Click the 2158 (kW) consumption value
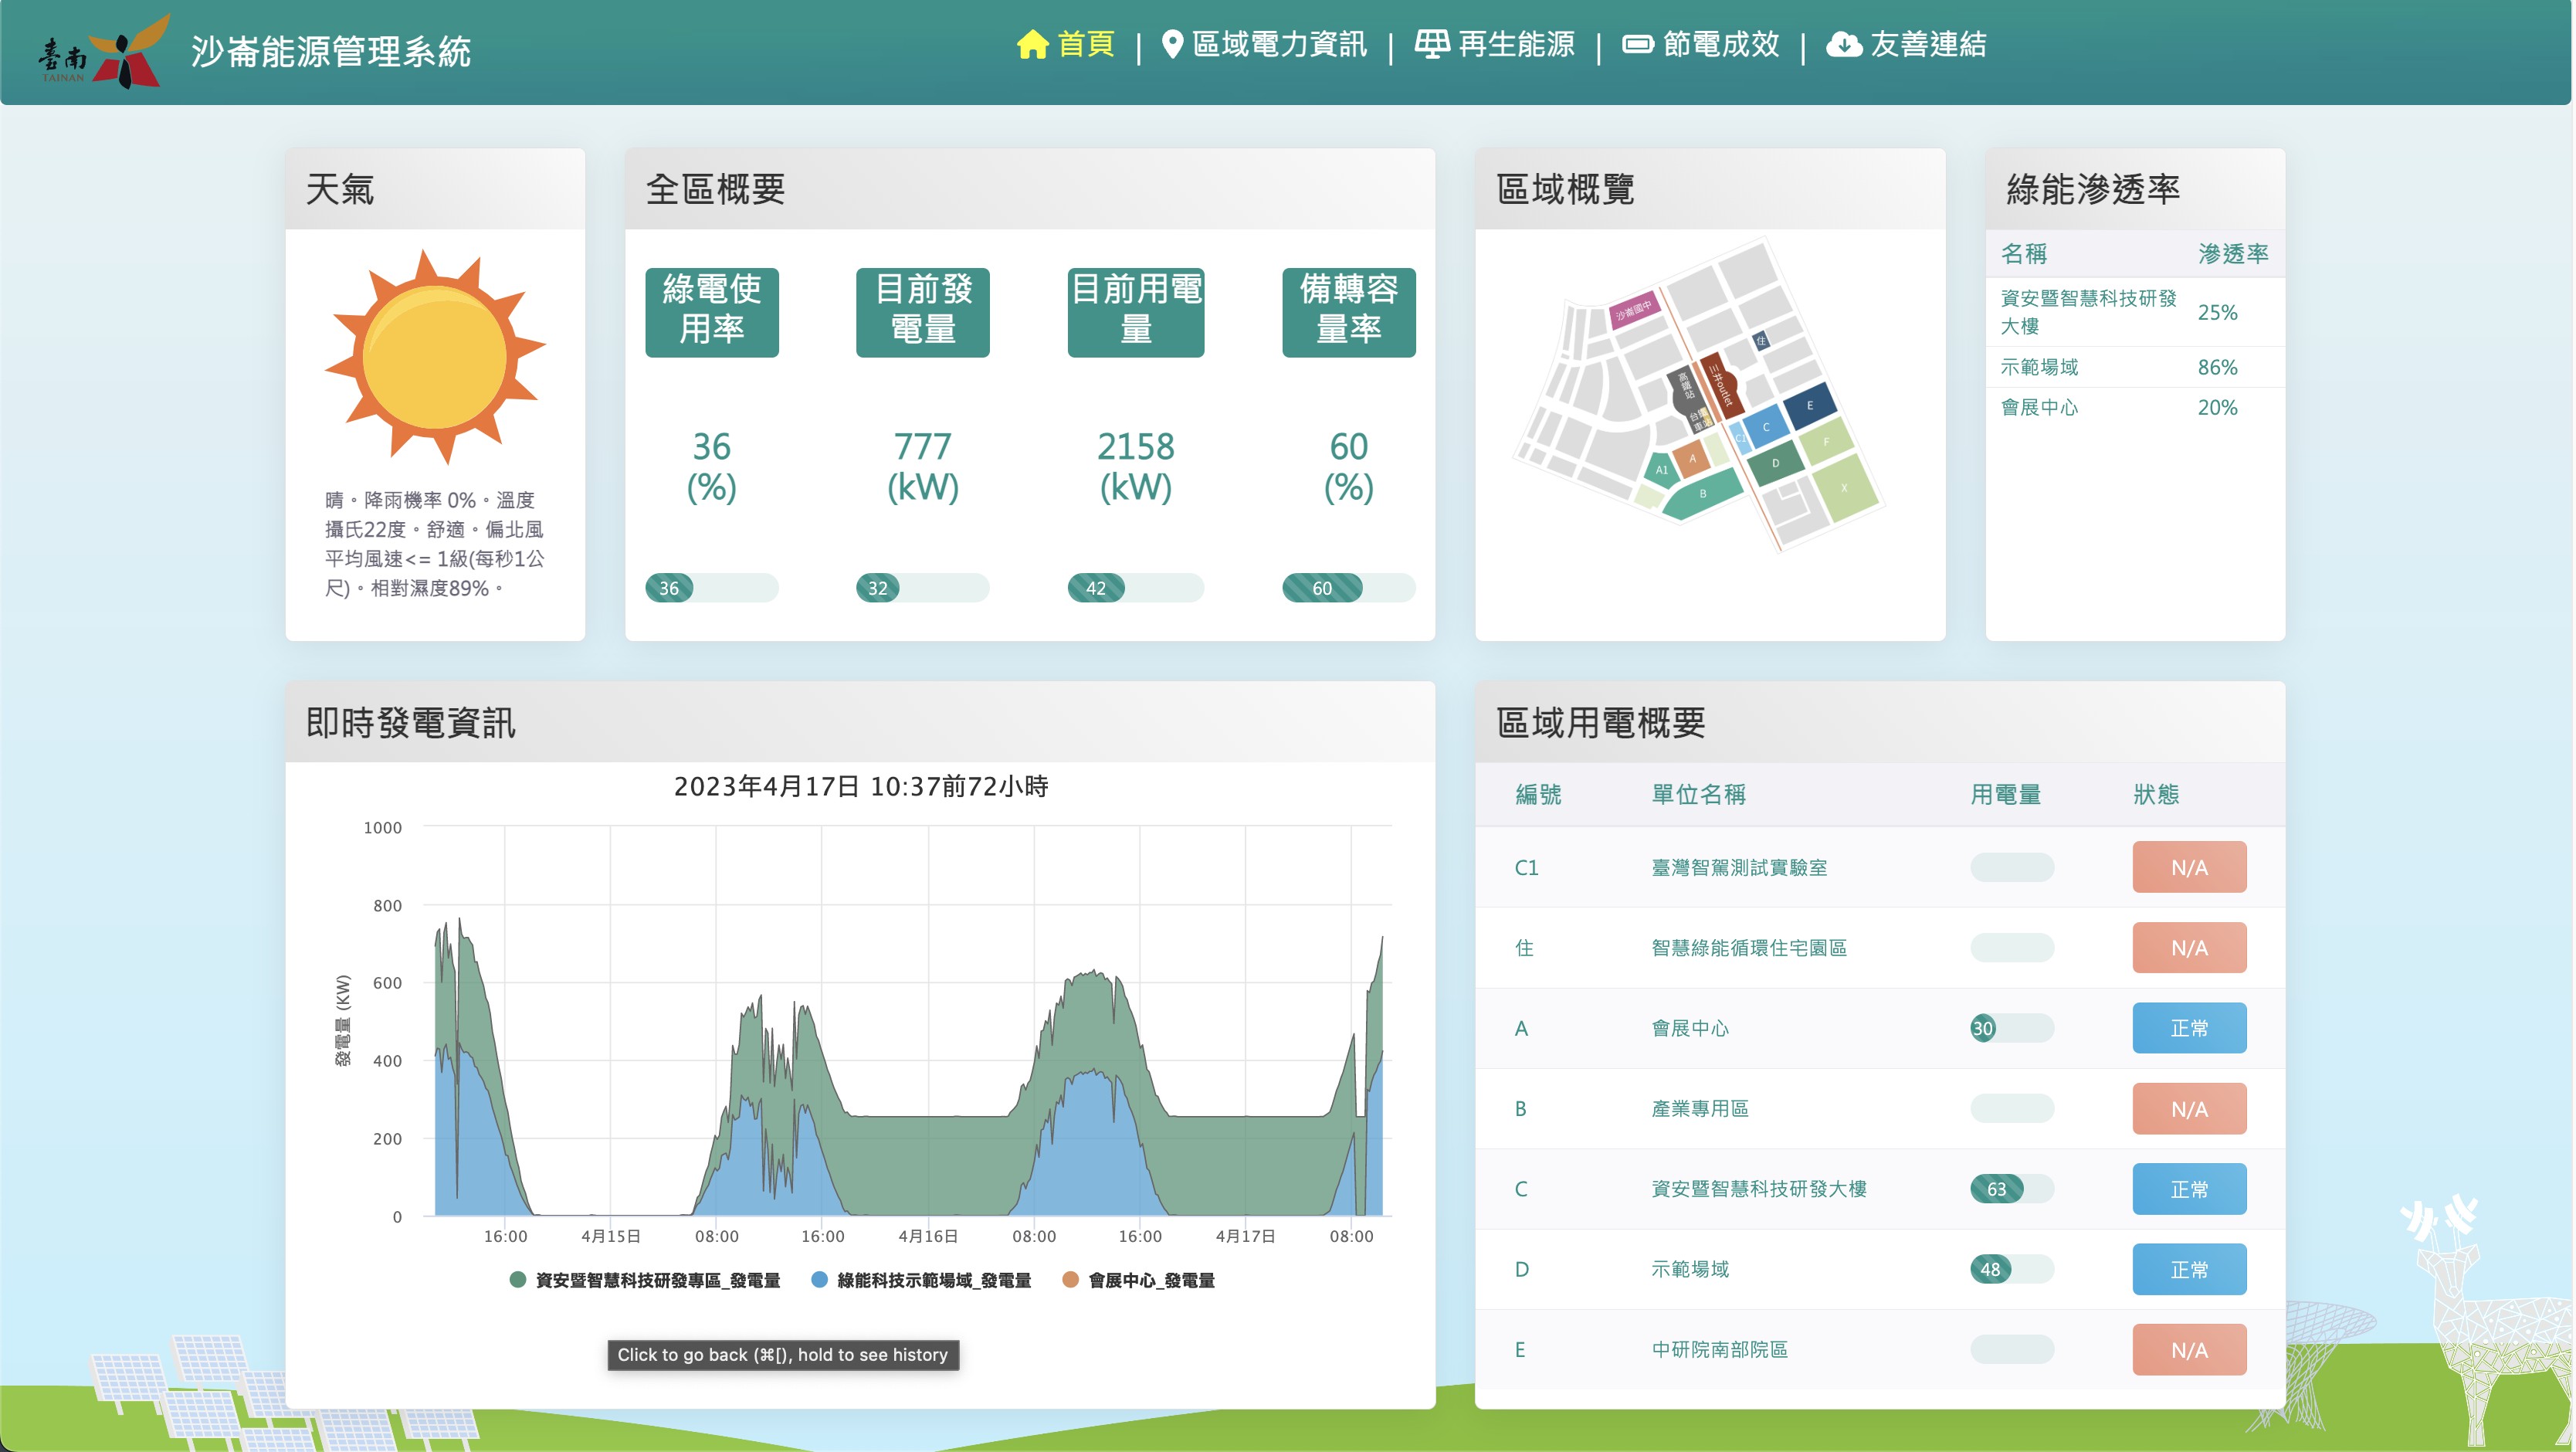This screenshot has width=2576, height=1452. pyautogui.click(x=1136, y=466)
